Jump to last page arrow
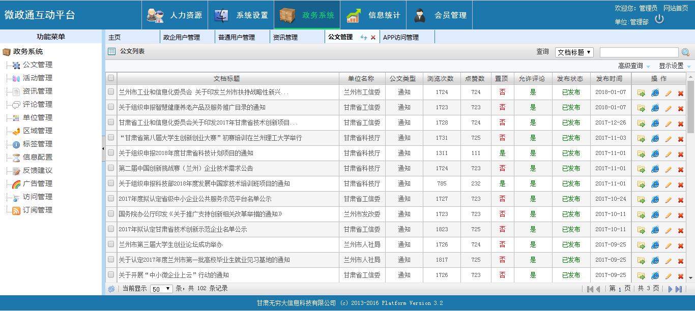695x311 pixels. (679, 289)
